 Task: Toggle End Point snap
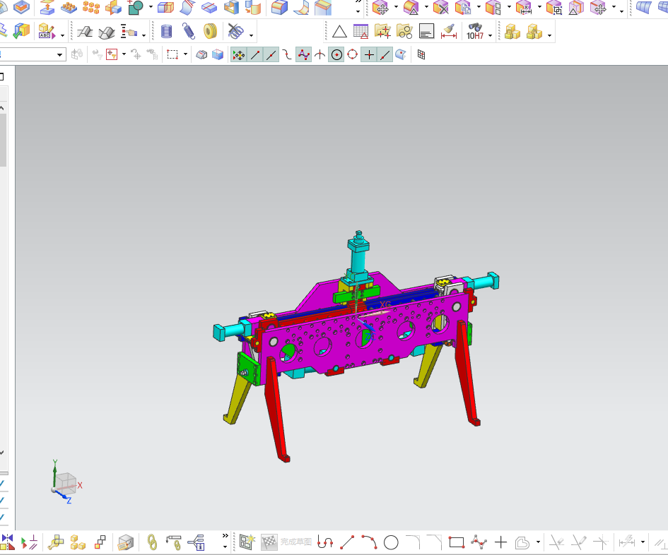[x=254, y=55]
